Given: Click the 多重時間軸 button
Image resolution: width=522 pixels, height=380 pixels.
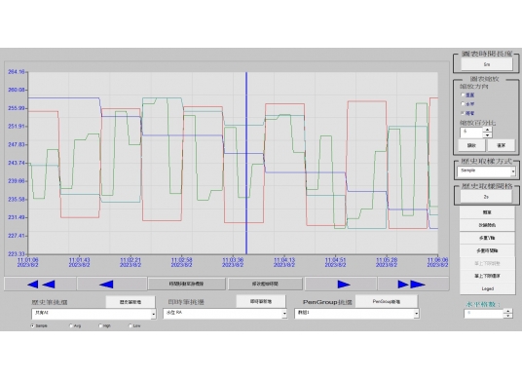Looking at the screenshot, I should (x=487, y=250).
